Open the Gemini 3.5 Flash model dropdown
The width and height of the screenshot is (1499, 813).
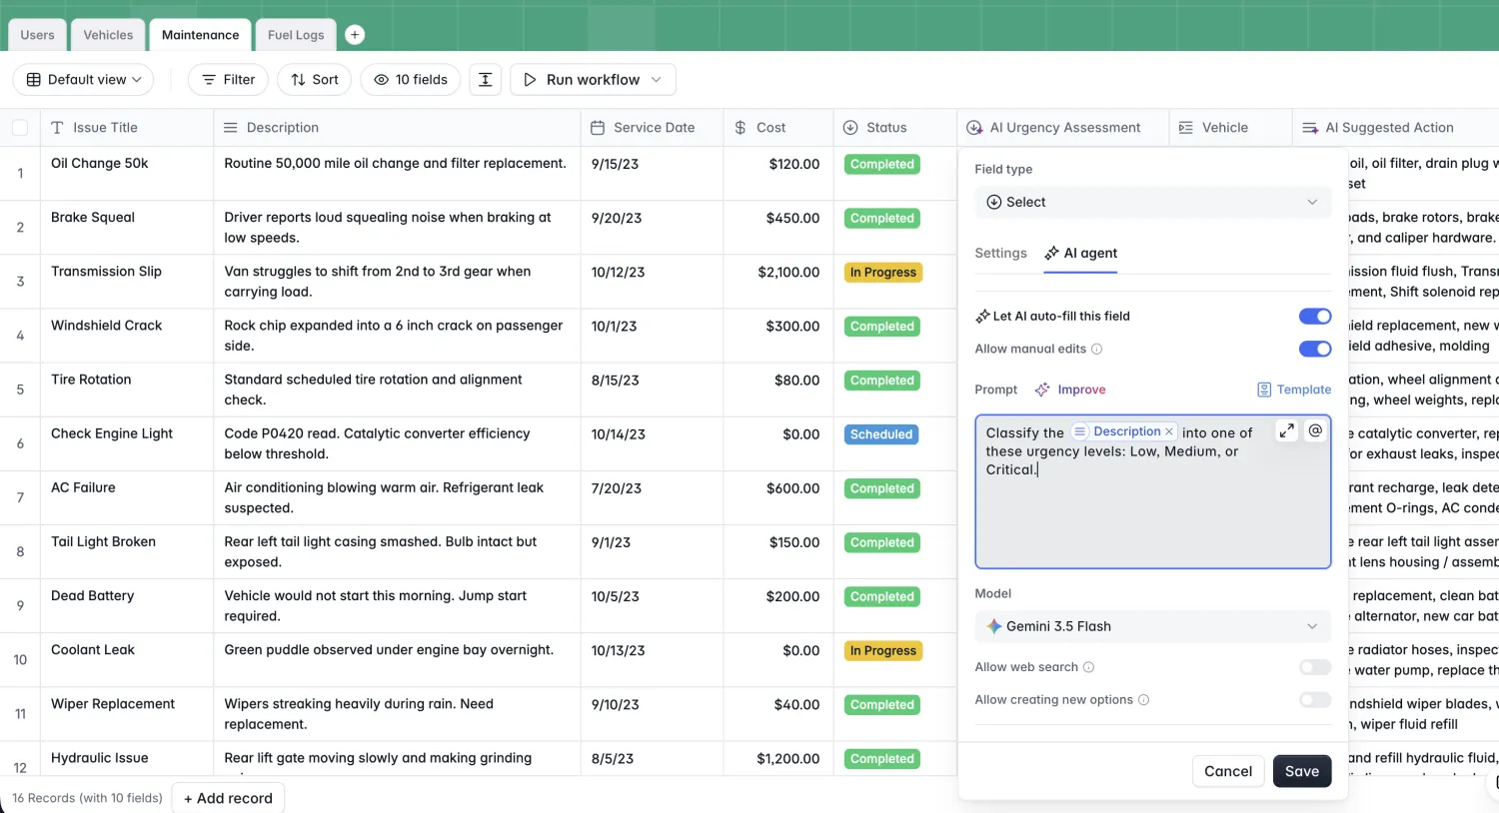tap(1152, 626)
